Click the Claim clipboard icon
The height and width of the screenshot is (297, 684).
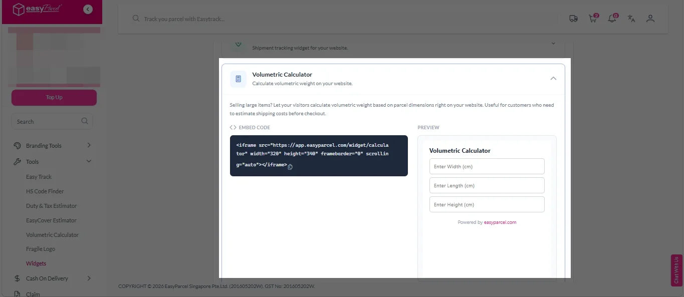17,294
